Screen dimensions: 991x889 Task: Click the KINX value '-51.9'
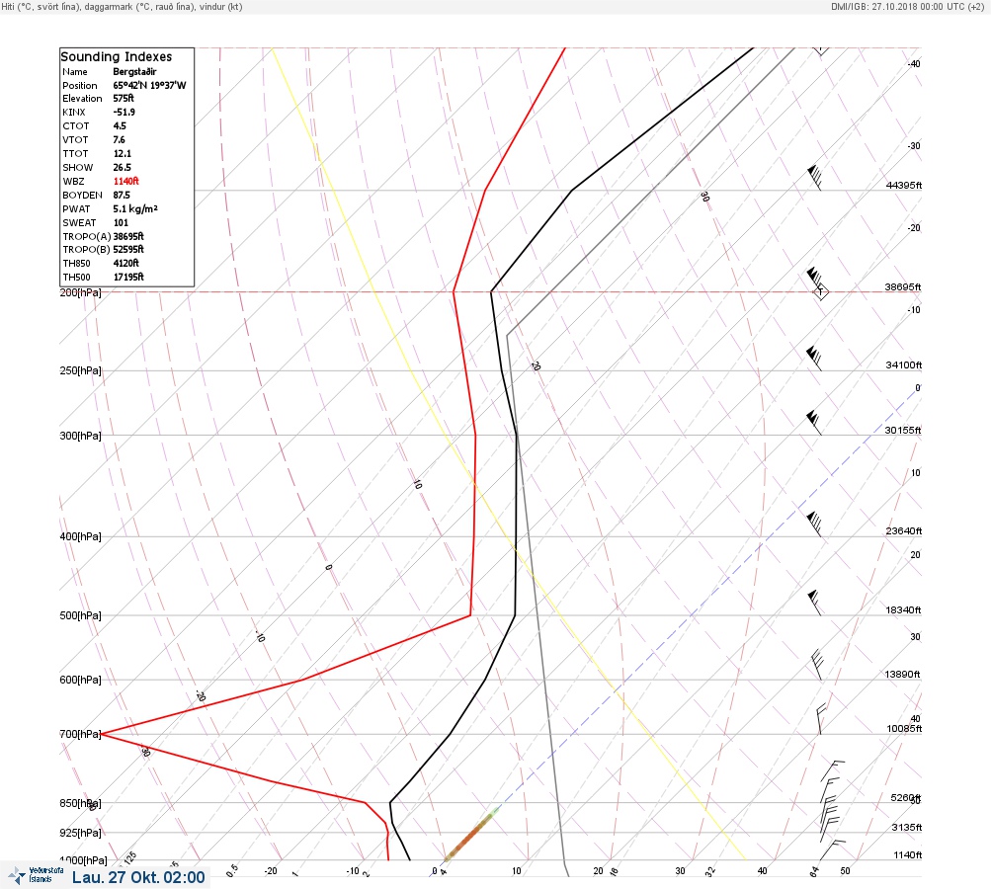(124, 112)
